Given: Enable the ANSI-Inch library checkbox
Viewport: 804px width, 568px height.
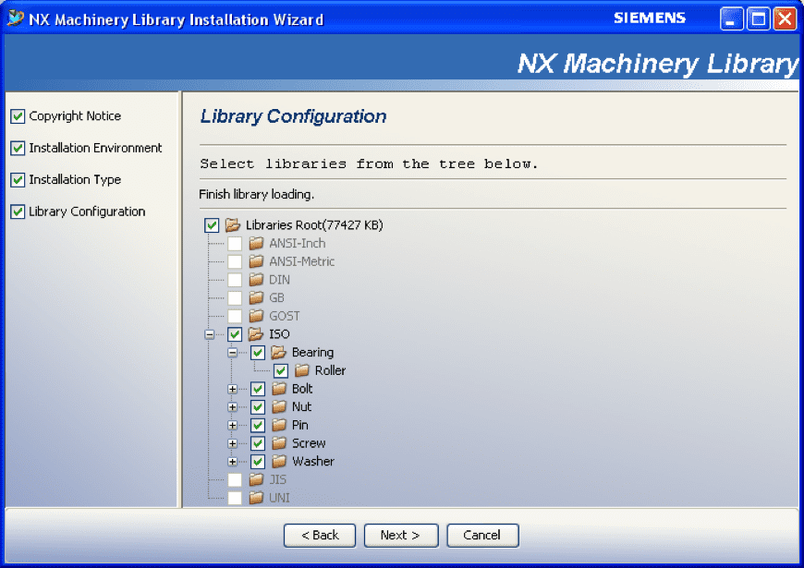Looking at the screenshot, I should coord(235,244).
